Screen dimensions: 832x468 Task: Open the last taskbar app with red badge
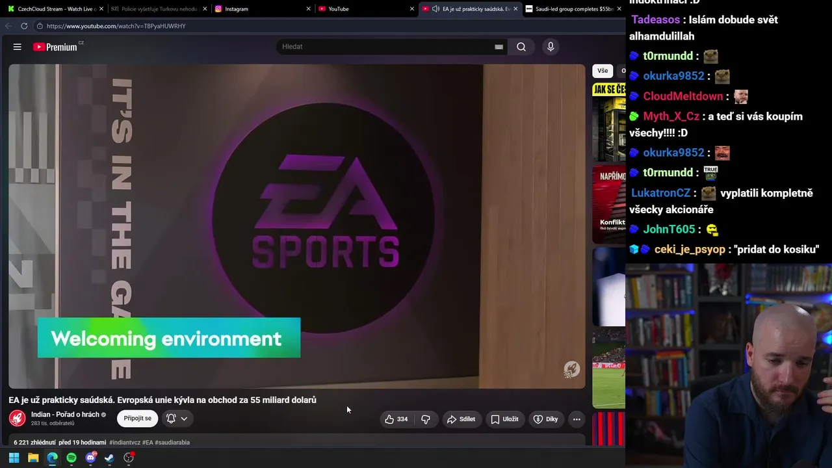click(x=129, y=458)
